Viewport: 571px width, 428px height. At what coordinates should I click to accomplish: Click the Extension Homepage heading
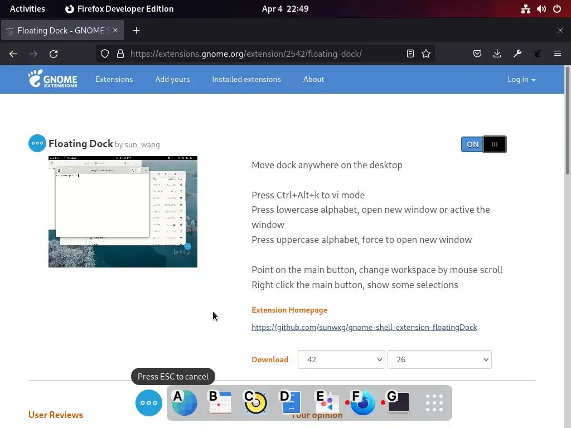[289, 310]
